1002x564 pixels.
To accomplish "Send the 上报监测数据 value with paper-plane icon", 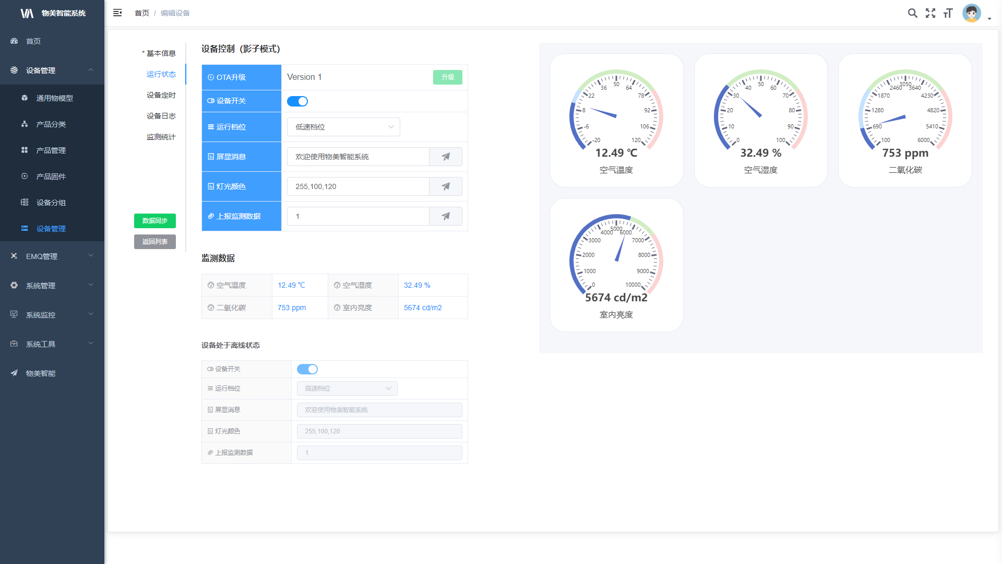I will (x=445, y=216).
